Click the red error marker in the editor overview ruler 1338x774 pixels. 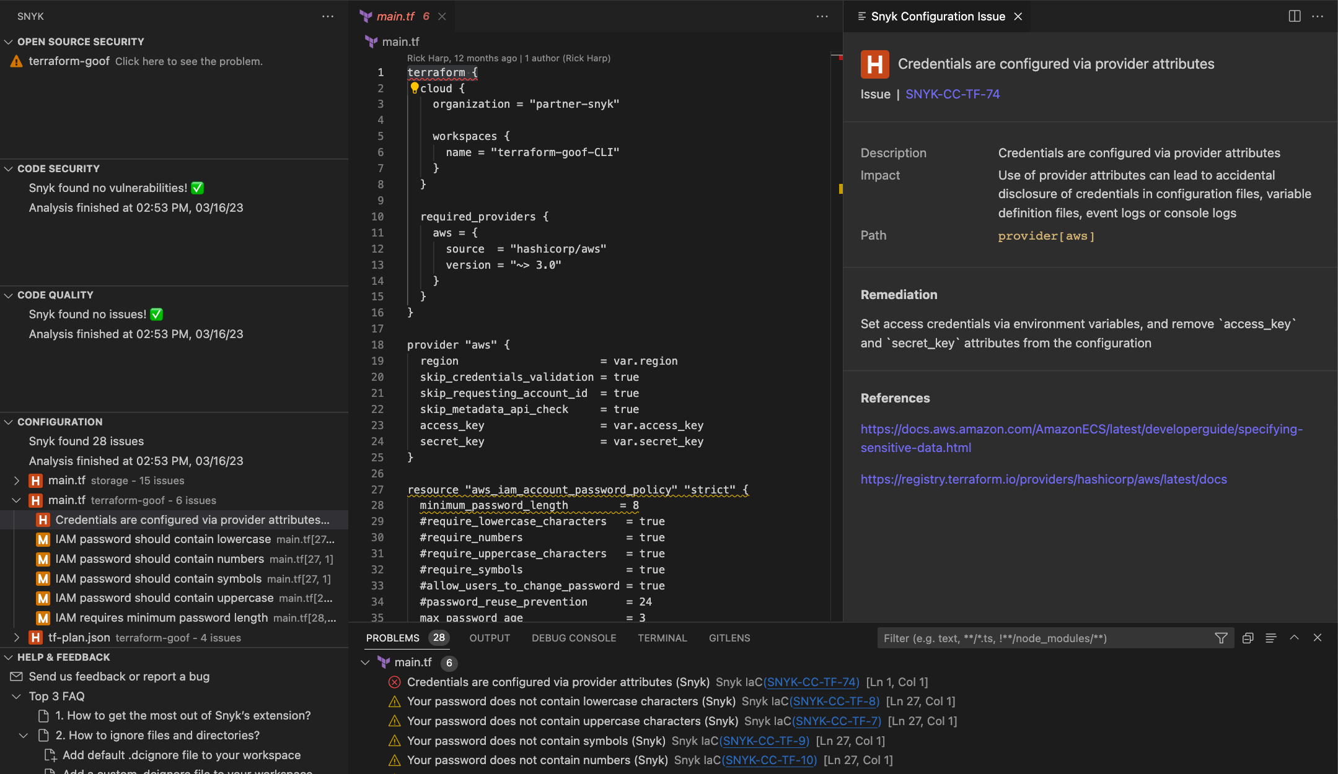(840, 58)
